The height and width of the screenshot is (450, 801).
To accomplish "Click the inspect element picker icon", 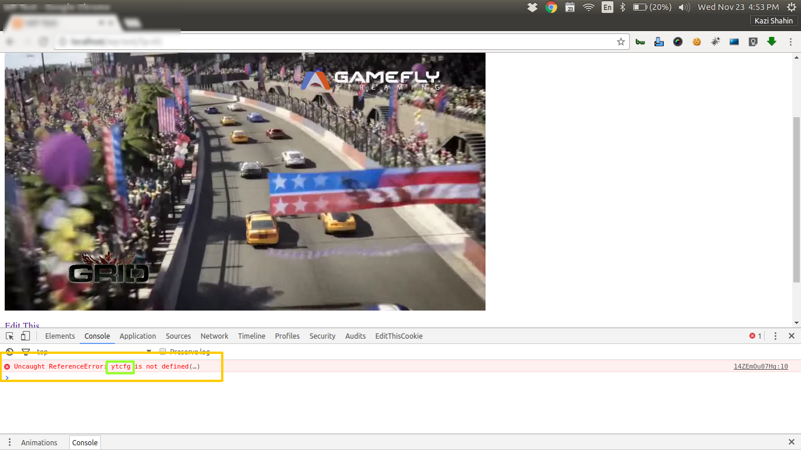I will click(10, 336).
